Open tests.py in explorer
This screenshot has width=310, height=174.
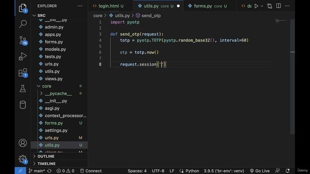click(53, 57)
